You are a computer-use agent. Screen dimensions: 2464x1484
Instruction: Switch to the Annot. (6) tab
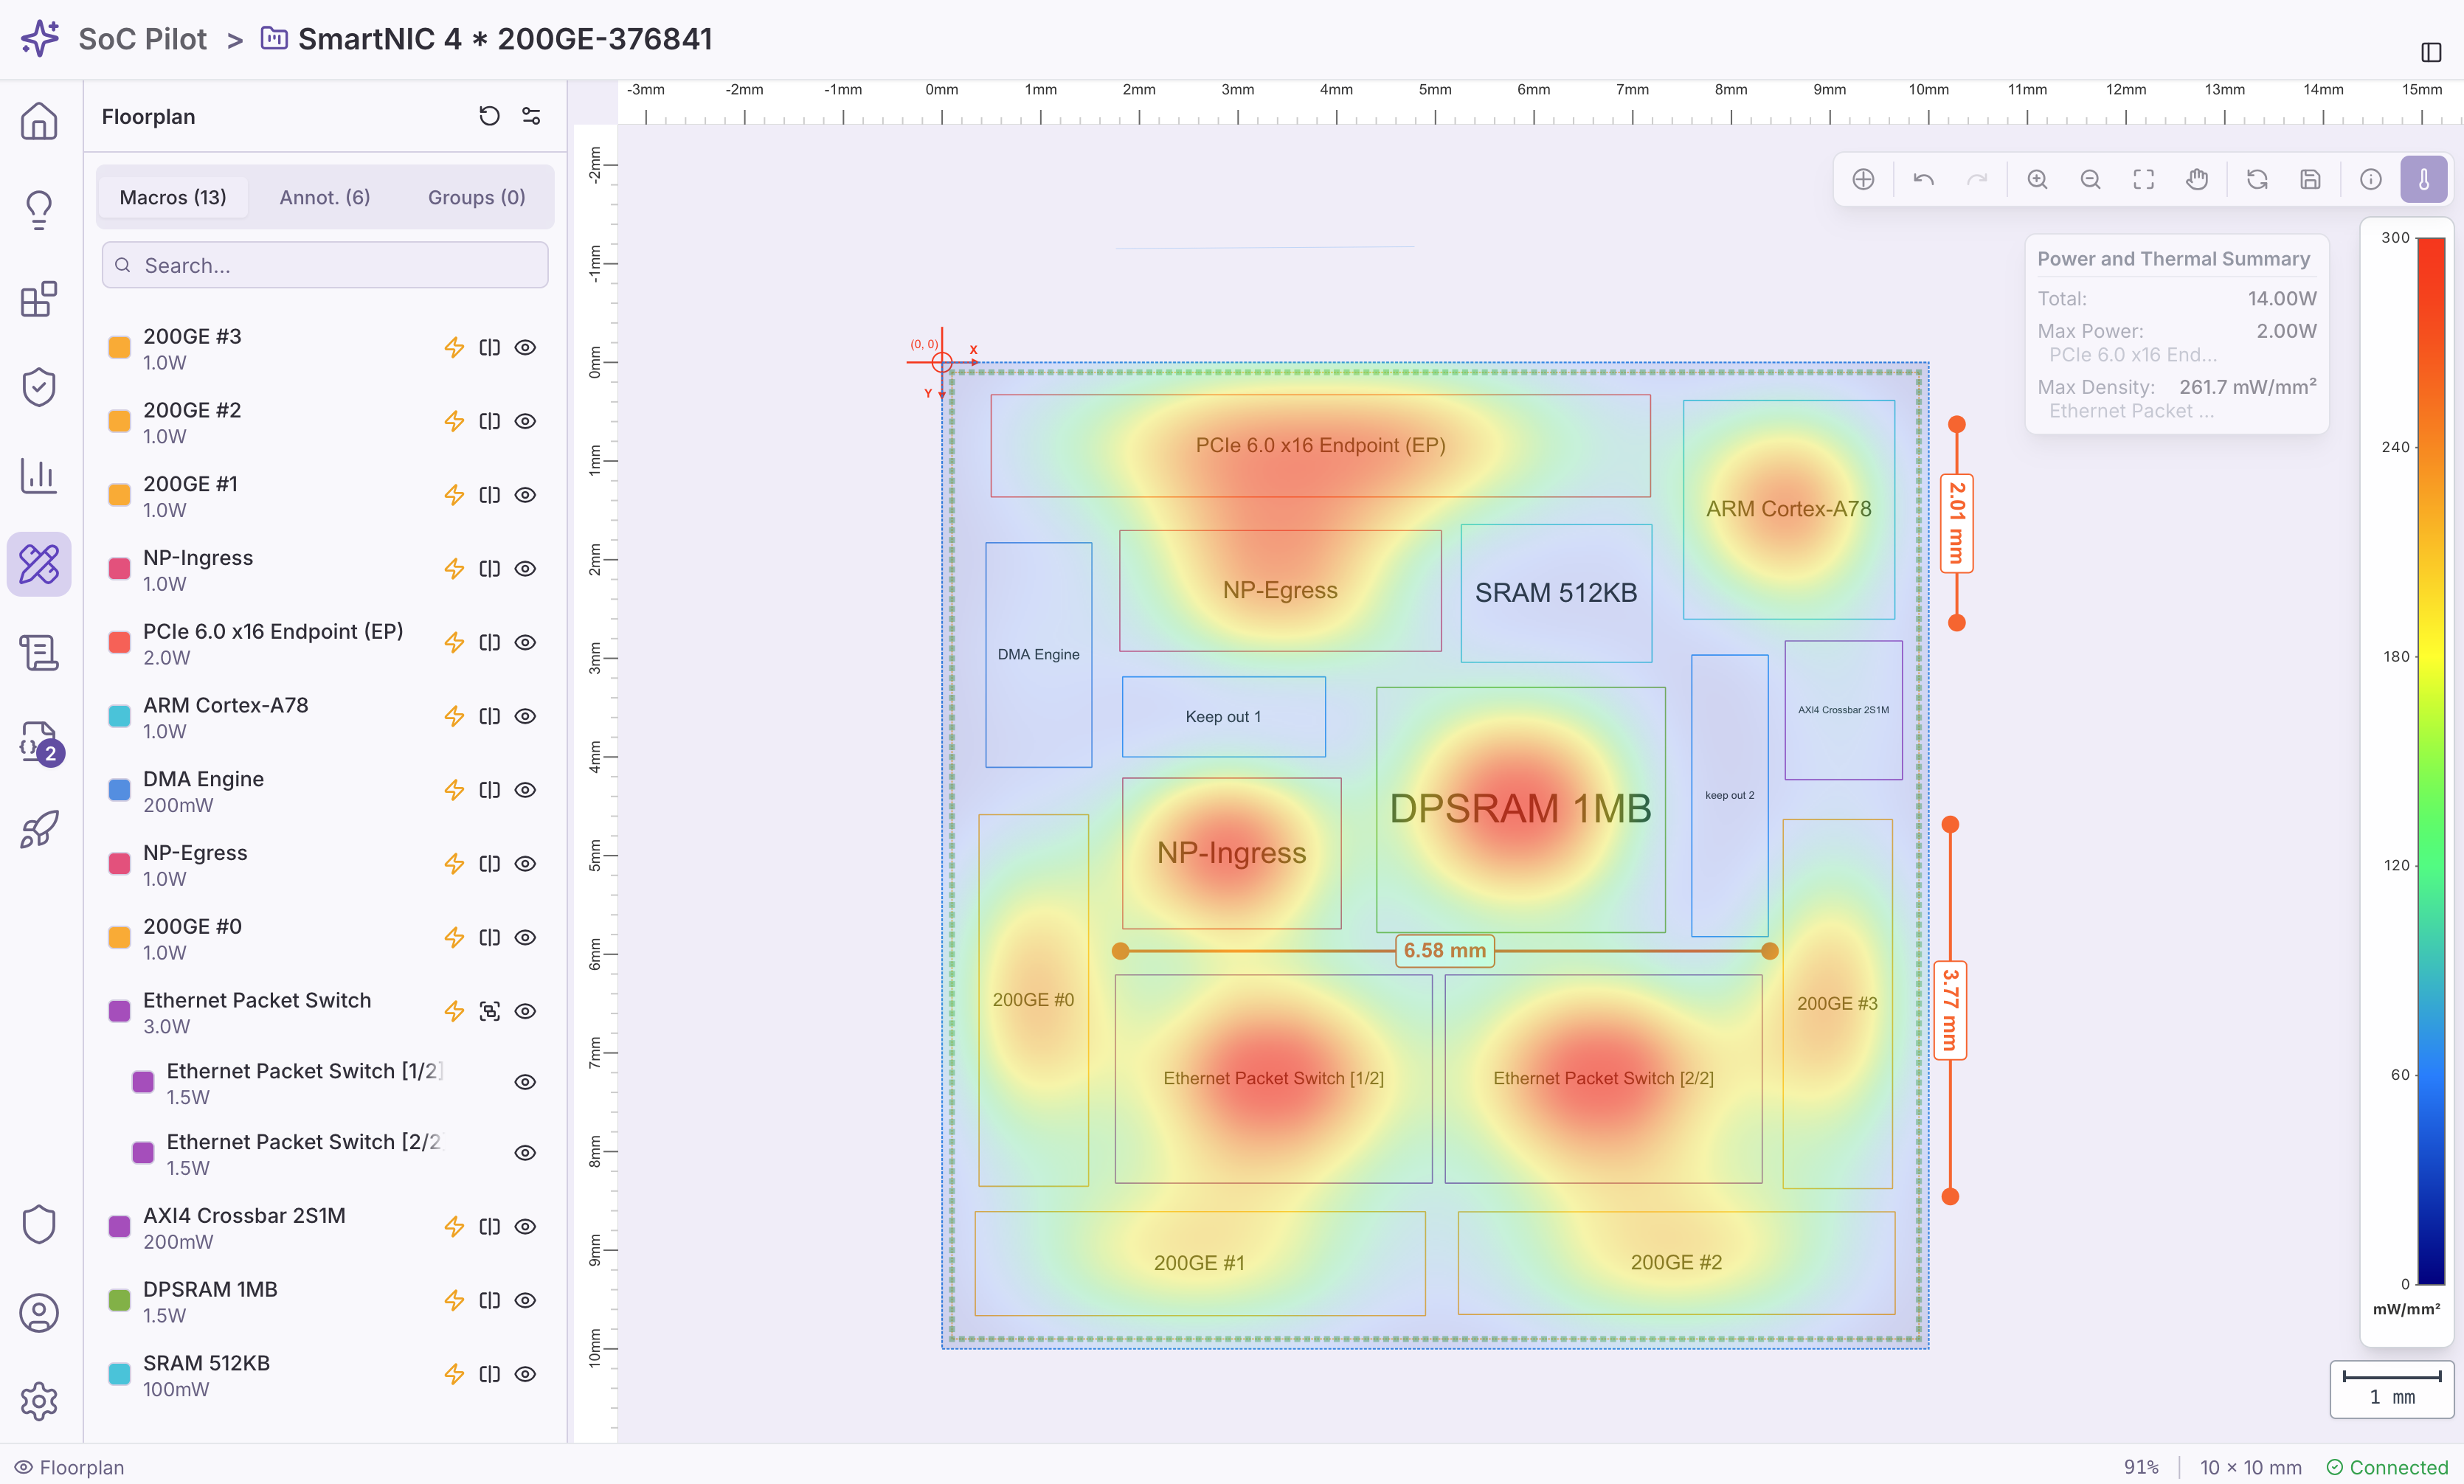click(x=324, y=196)
